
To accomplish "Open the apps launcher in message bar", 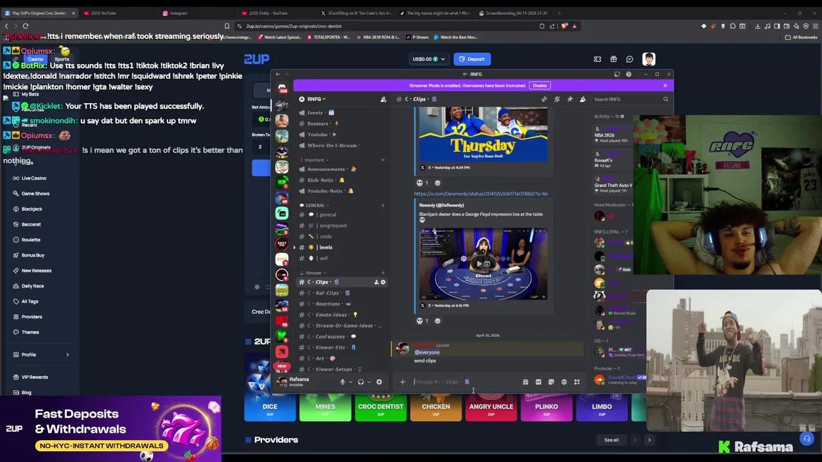I will click(577, 382).
